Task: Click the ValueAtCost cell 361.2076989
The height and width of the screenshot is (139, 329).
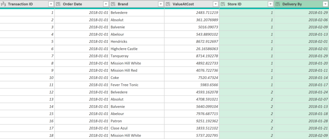Action: pos(192,20)
